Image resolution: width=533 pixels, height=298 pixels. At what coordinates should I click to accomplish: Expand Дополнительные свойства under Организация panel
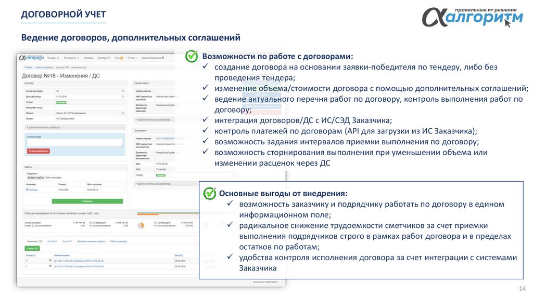pyautogui.click(x=154, y=120)
